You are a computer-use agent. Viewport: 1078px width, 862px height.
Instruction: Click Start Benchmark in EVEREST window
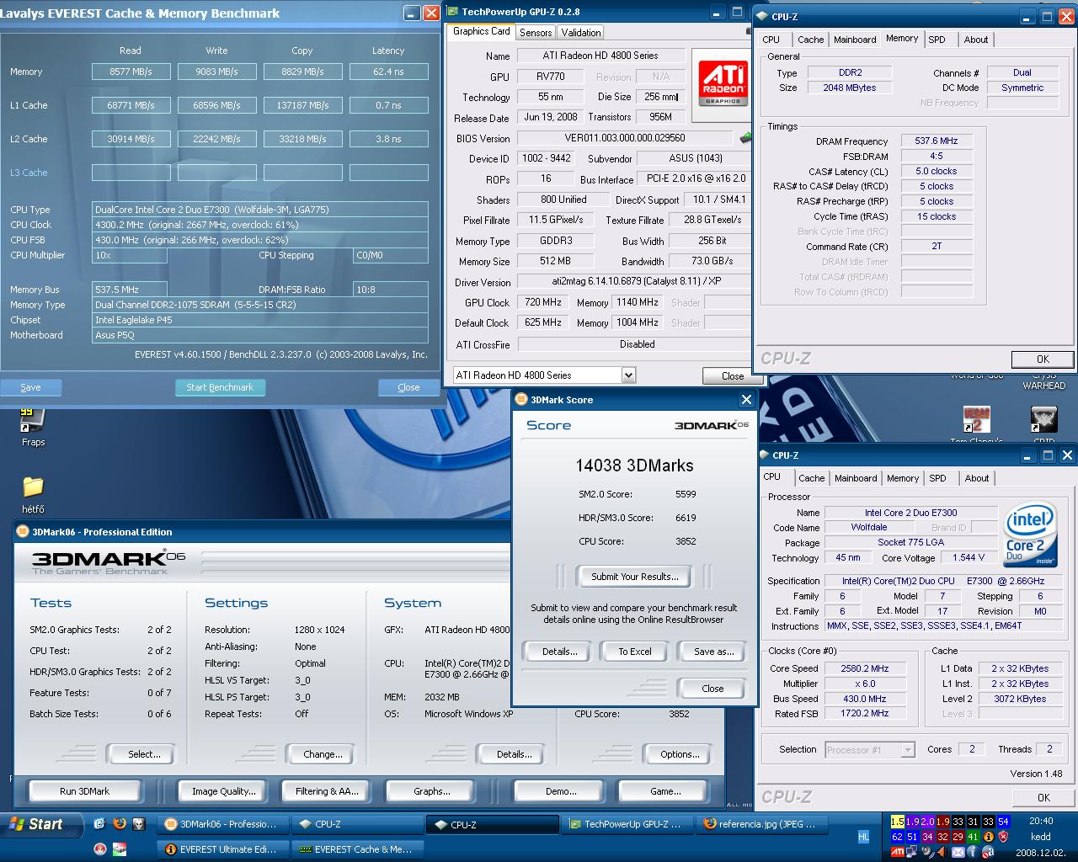tap(220, 387)
